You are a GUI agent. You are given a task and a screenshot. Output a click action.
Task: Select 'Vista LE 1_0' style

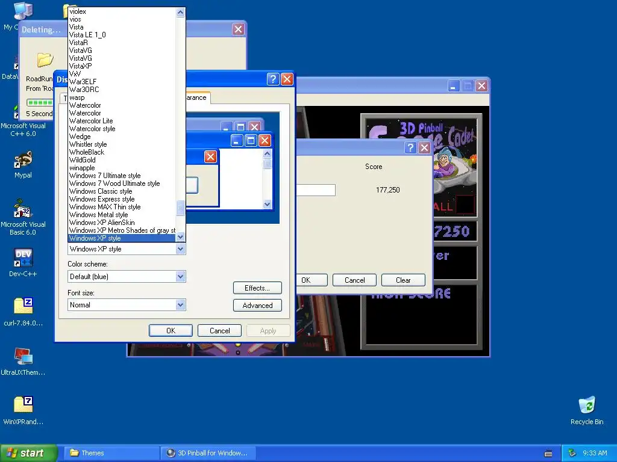pyautogui.click(x=122, y=35)
